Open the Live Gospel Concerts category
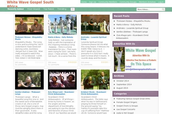 tap(126, 109)
